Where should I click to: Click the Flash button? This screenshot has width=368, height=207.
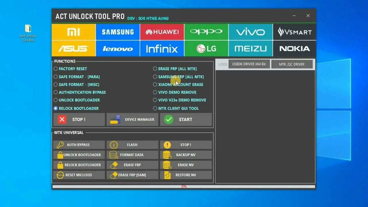coord(133,145)
